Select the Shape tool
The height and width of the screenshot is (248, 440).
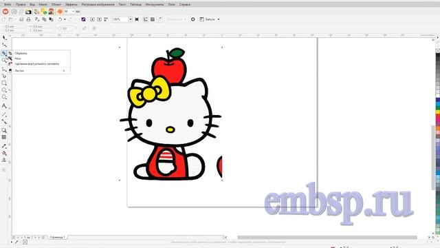coord(4,45)
